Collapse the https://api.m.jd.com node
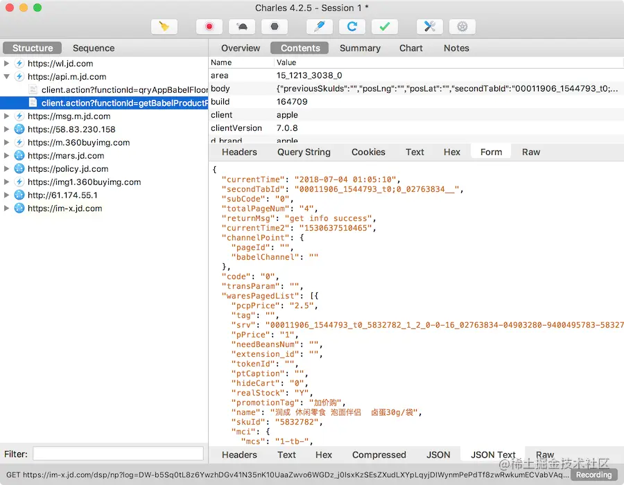The image size is (624, 485). click(6, 76)
